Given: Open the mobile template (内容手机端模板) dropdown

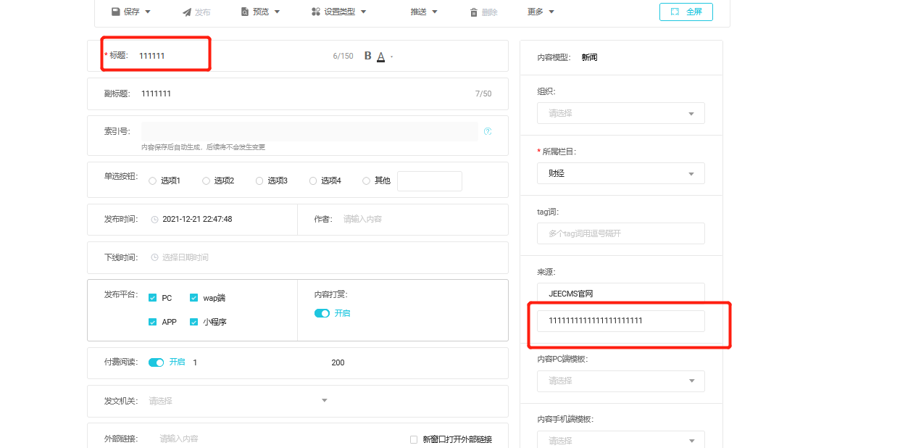Looking at the screenshot, I should coord(620,440).
